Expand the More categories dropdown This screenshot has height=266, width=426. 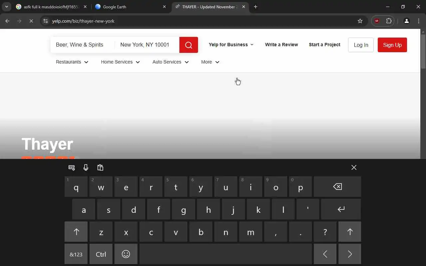click(x=210, y=62)
